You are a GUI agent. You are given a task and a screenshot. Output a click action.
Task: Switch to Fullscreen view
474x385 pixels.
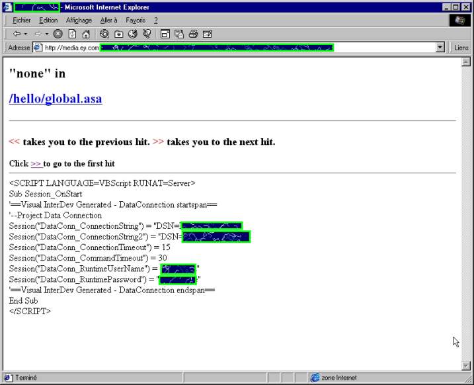165,34
